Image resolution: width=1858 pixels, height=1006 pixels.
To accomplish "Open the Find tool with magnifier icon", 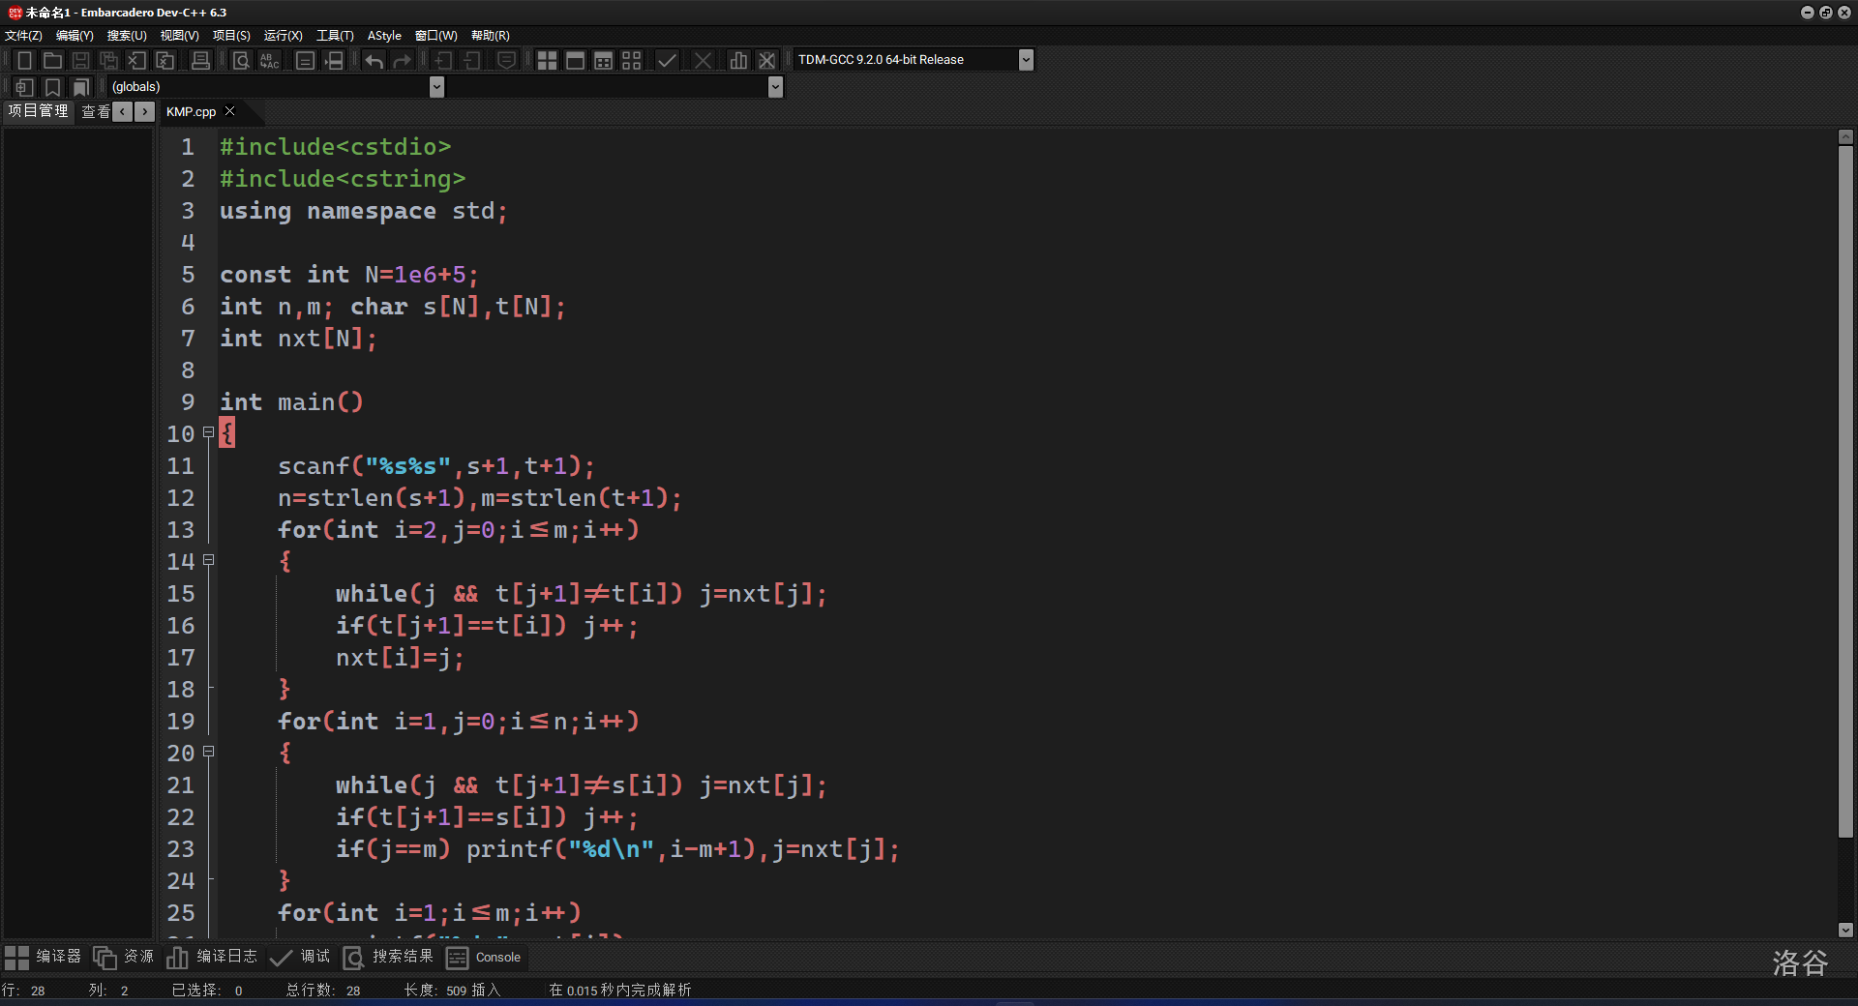I will tap(241, 60).
